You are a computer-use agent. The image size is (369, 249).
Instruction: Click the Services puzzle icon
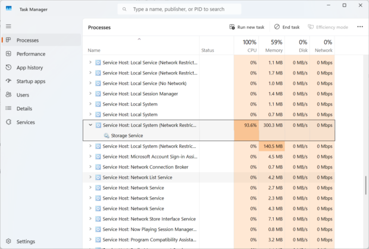click(8, 122)
